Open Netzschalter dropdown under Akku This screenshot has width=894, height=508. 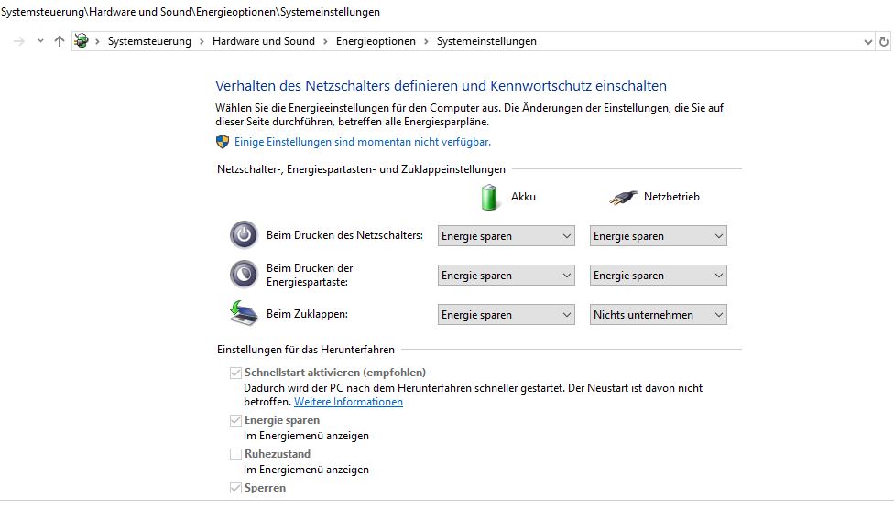click(507, 236)
